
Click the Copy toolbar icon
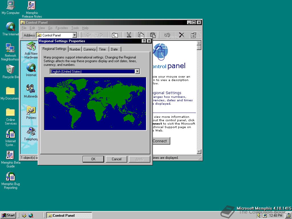click(141, 35)
